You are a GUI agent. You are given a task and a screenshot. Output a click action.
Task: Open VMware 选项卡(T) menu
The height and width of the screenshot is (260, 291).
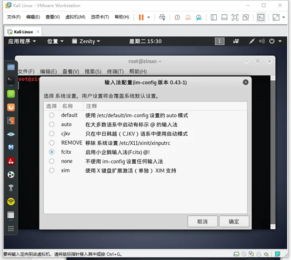coord(100,17)
